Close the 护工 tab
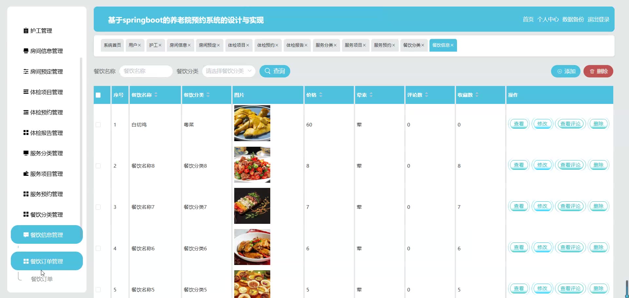Screen dimensions: 629x298 (160, 45)
